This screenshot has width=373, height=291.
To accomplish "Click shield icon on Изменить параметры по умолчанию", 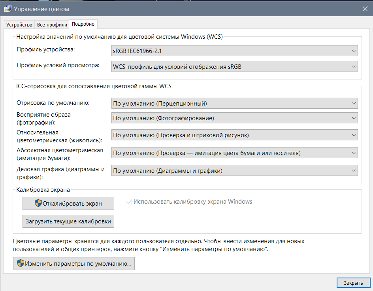I will click(20, 264).
